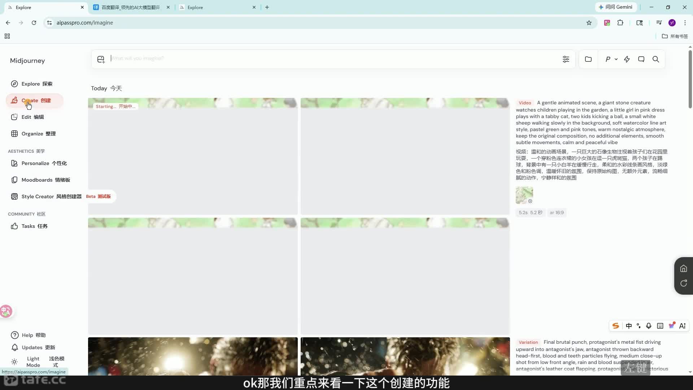Focus the 'What will you imagine?' prompt field
Image resolution: width=693 pixels, height=390 pixels.
pos(334,58)
